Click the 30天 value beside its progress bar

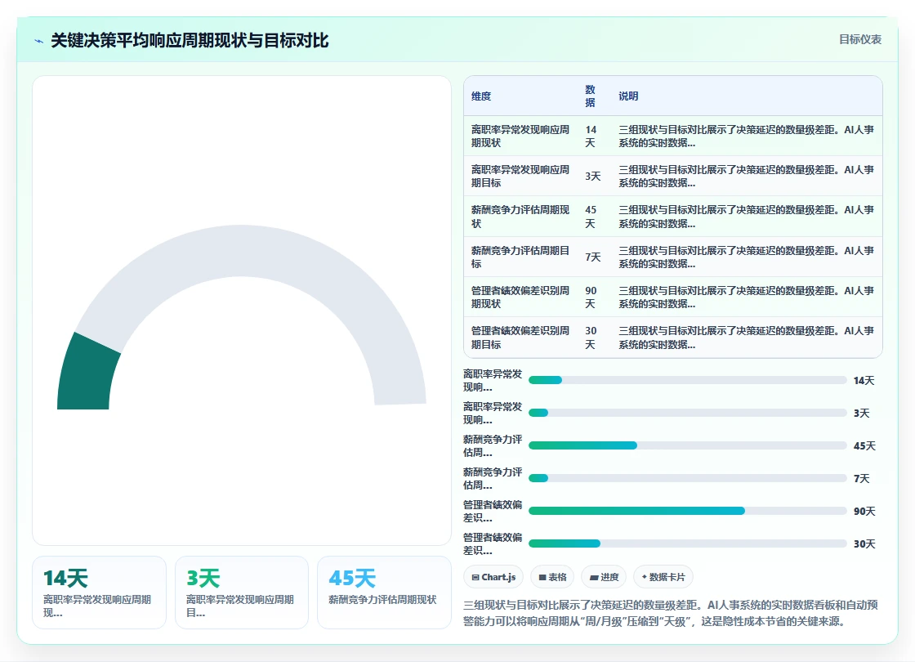point(864,544)
